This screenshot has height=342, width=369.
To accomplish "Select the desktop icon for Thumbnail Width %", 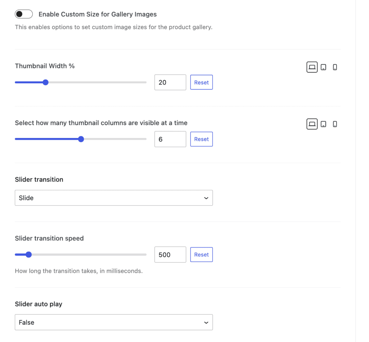I will [x=312, y=67].
